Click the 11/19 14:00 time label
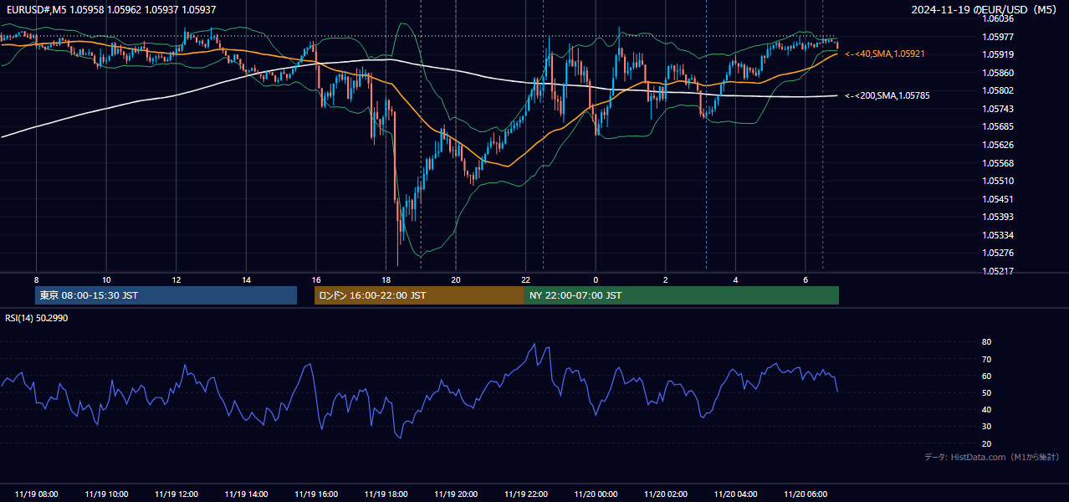Image resolution: width=1069 pixels, height=502 pixels. click(x=246, y=494)
